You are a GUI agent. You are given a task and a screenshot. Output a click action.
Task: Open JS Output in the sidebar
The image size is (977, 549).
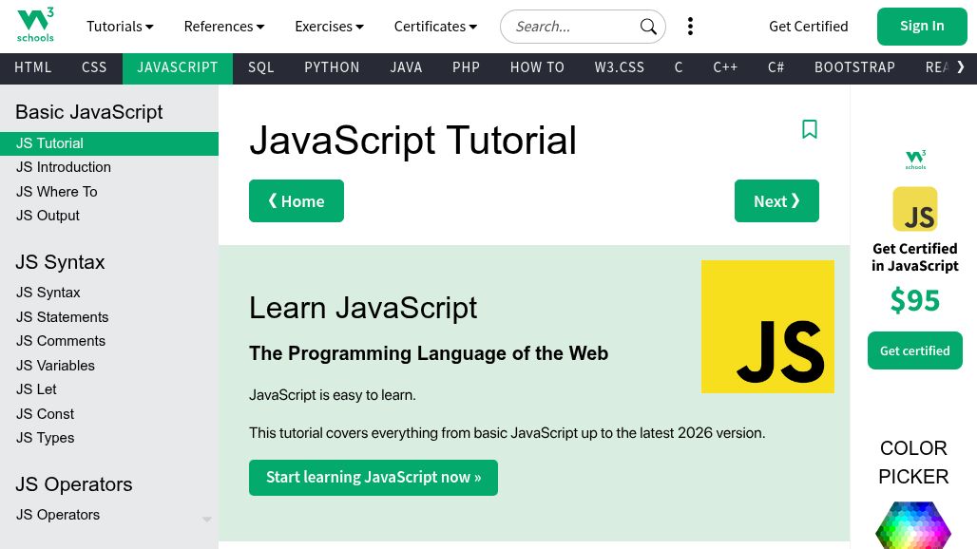109,216
